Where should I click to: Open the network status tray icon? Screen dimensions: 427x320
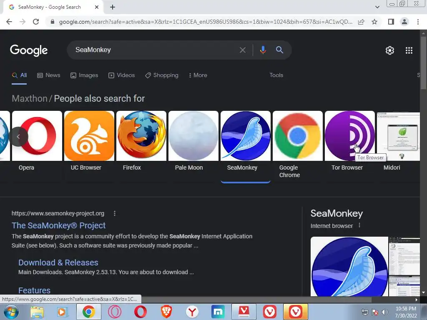click(364, 312)
